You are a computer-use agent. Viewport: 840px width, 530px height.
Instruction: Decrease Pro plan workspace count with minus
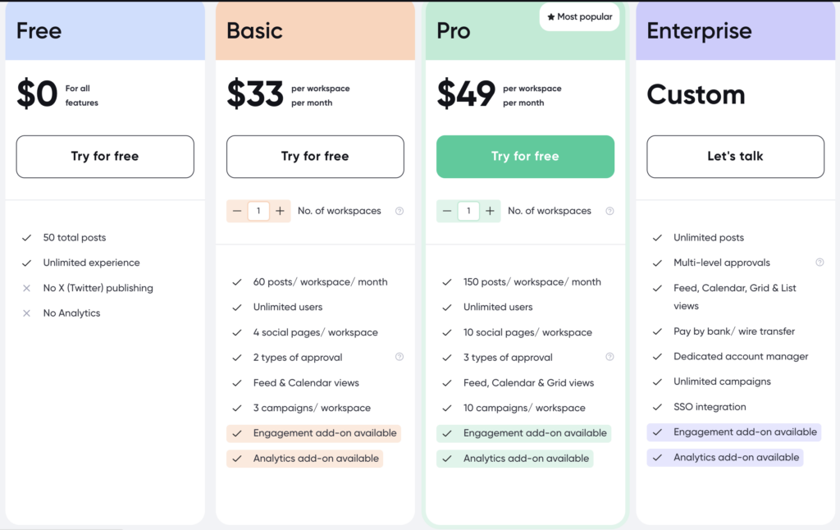coord(447,211)
